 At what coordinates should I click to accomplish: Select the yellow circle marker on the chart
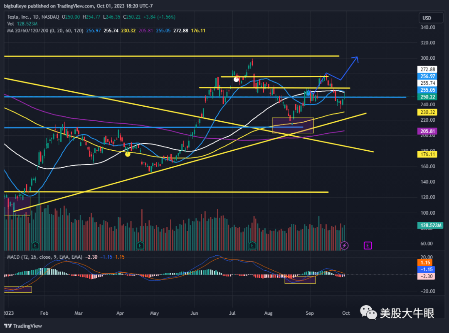(x=128, y=154)
